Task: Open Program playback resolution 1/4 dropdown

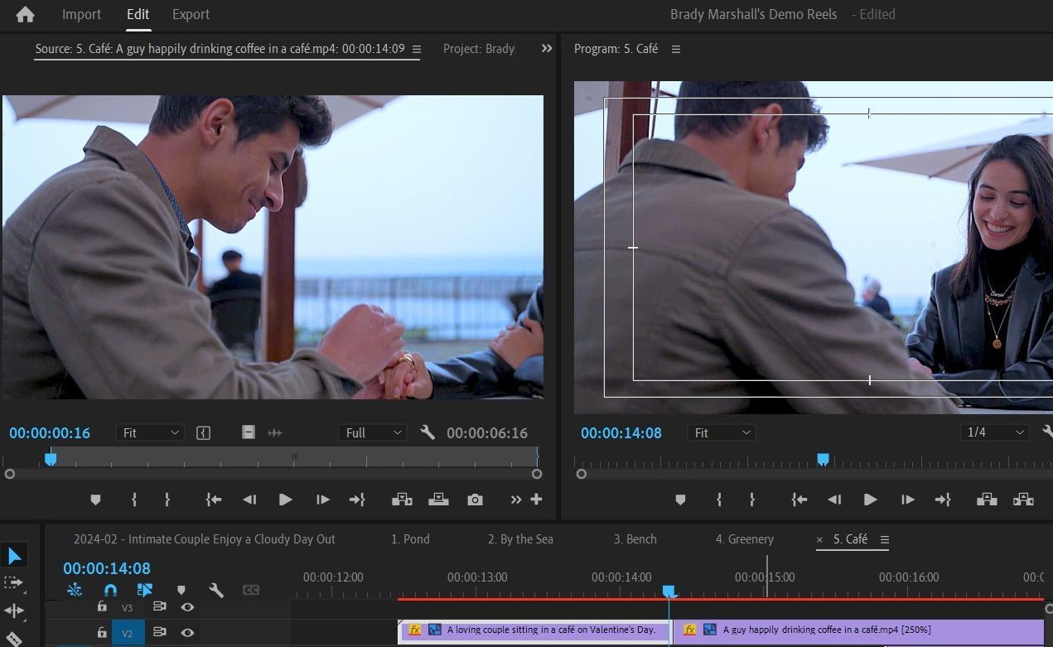Action: (995, 432)
